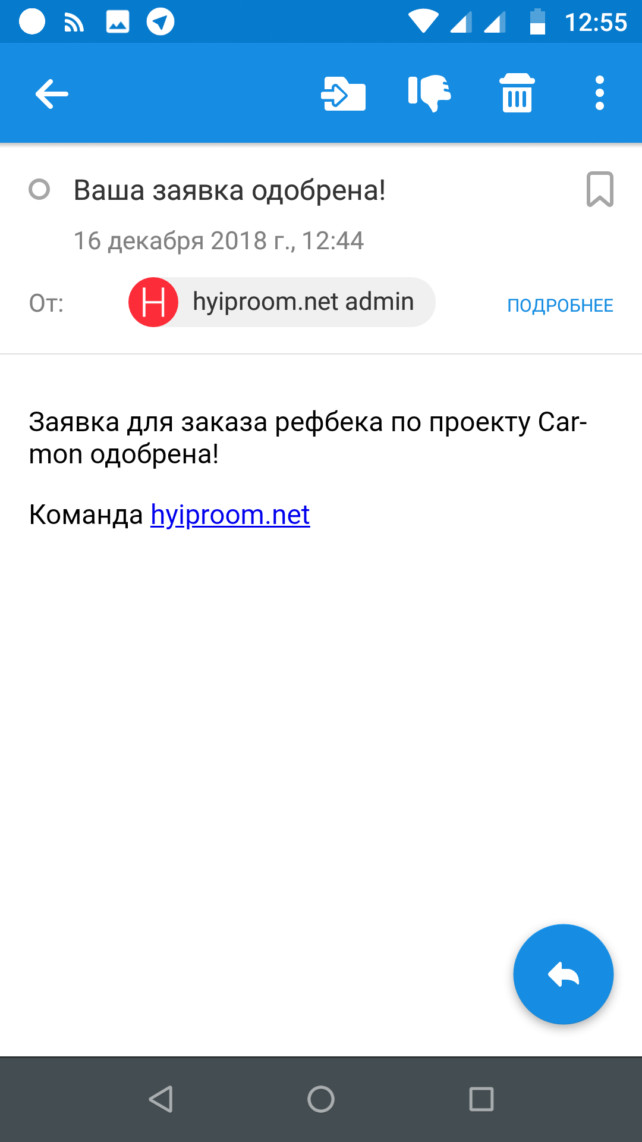Viewport: 642px width, 1142px height.
Task: Open the three-dot overflow menu
Action: [599, 93]
